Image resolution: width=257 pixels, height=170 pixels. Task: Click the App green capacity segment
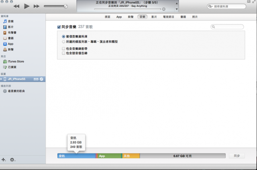click(x=109, y=156)
